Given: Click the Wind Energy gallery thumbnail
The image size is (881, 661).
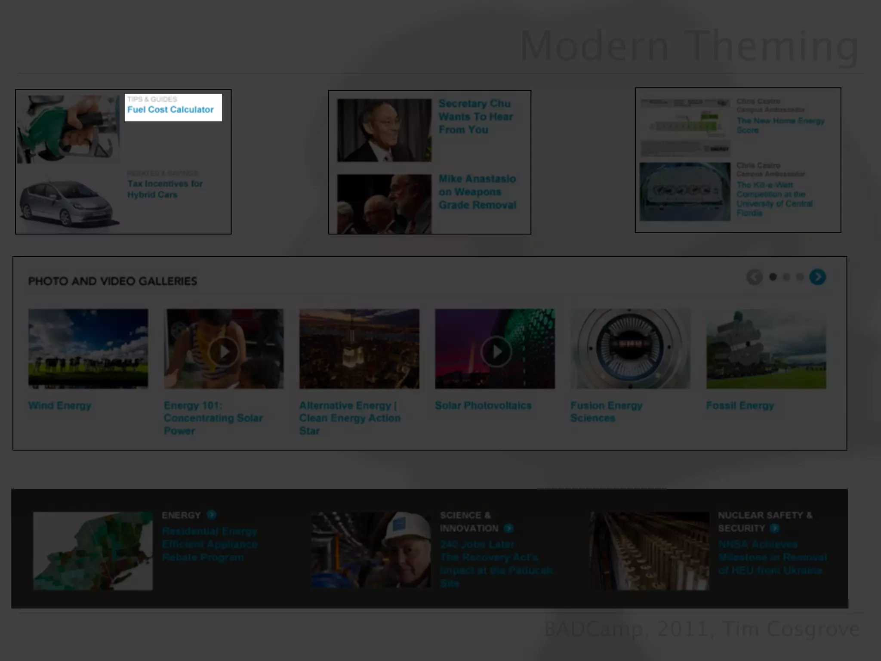Looking at the screenshot, I should click(88, 349).
